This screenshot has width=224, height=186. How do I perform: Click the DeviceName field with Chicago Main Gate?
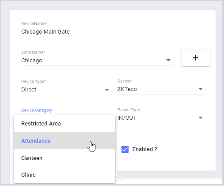coord(113,32)
